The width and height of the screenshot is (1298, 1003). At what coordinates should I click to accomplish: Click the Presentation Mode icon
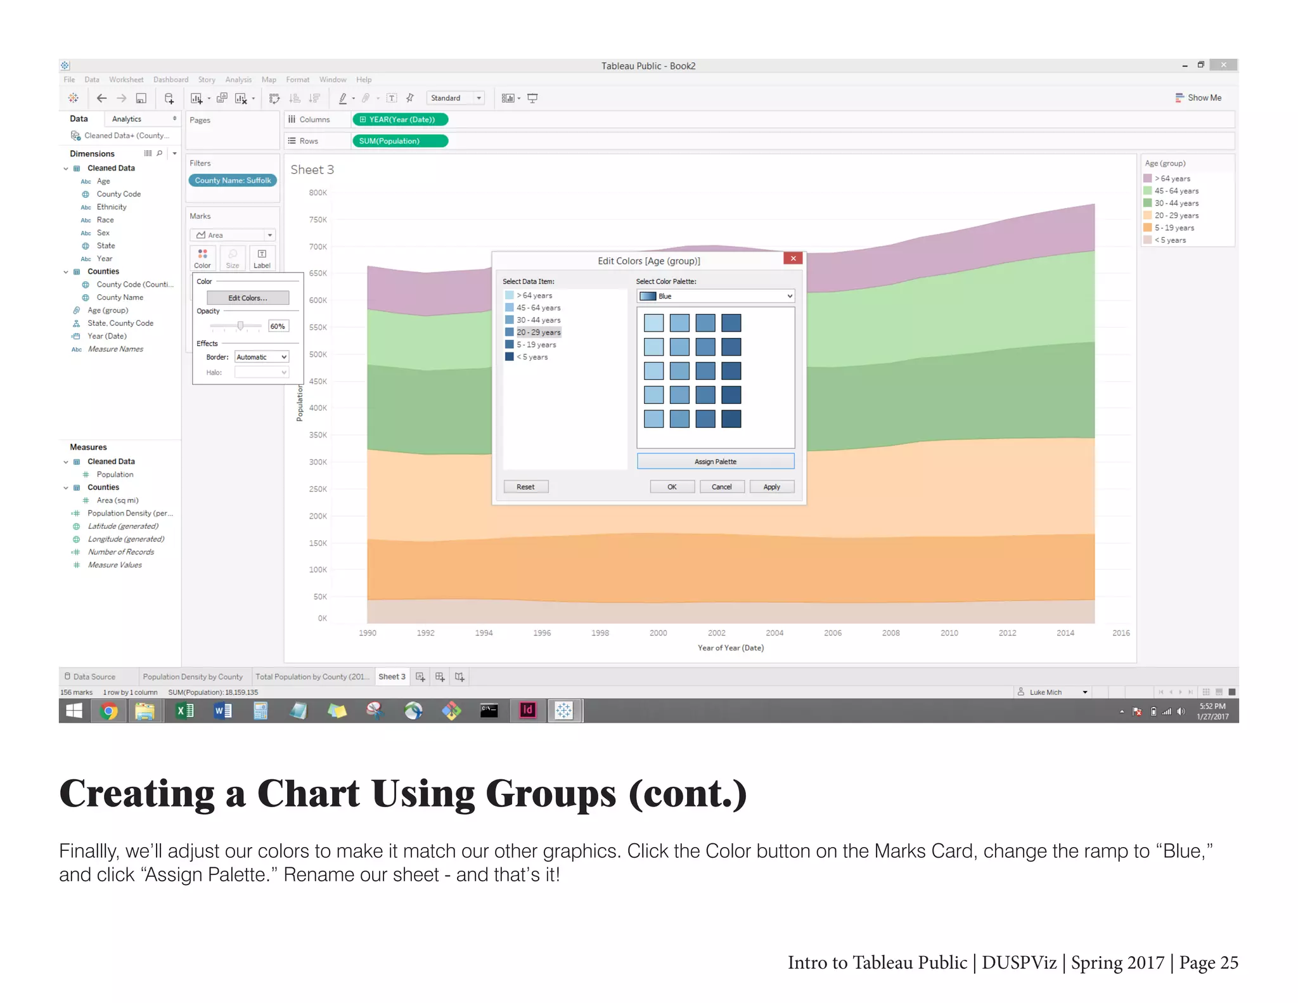tap(532, 98)
